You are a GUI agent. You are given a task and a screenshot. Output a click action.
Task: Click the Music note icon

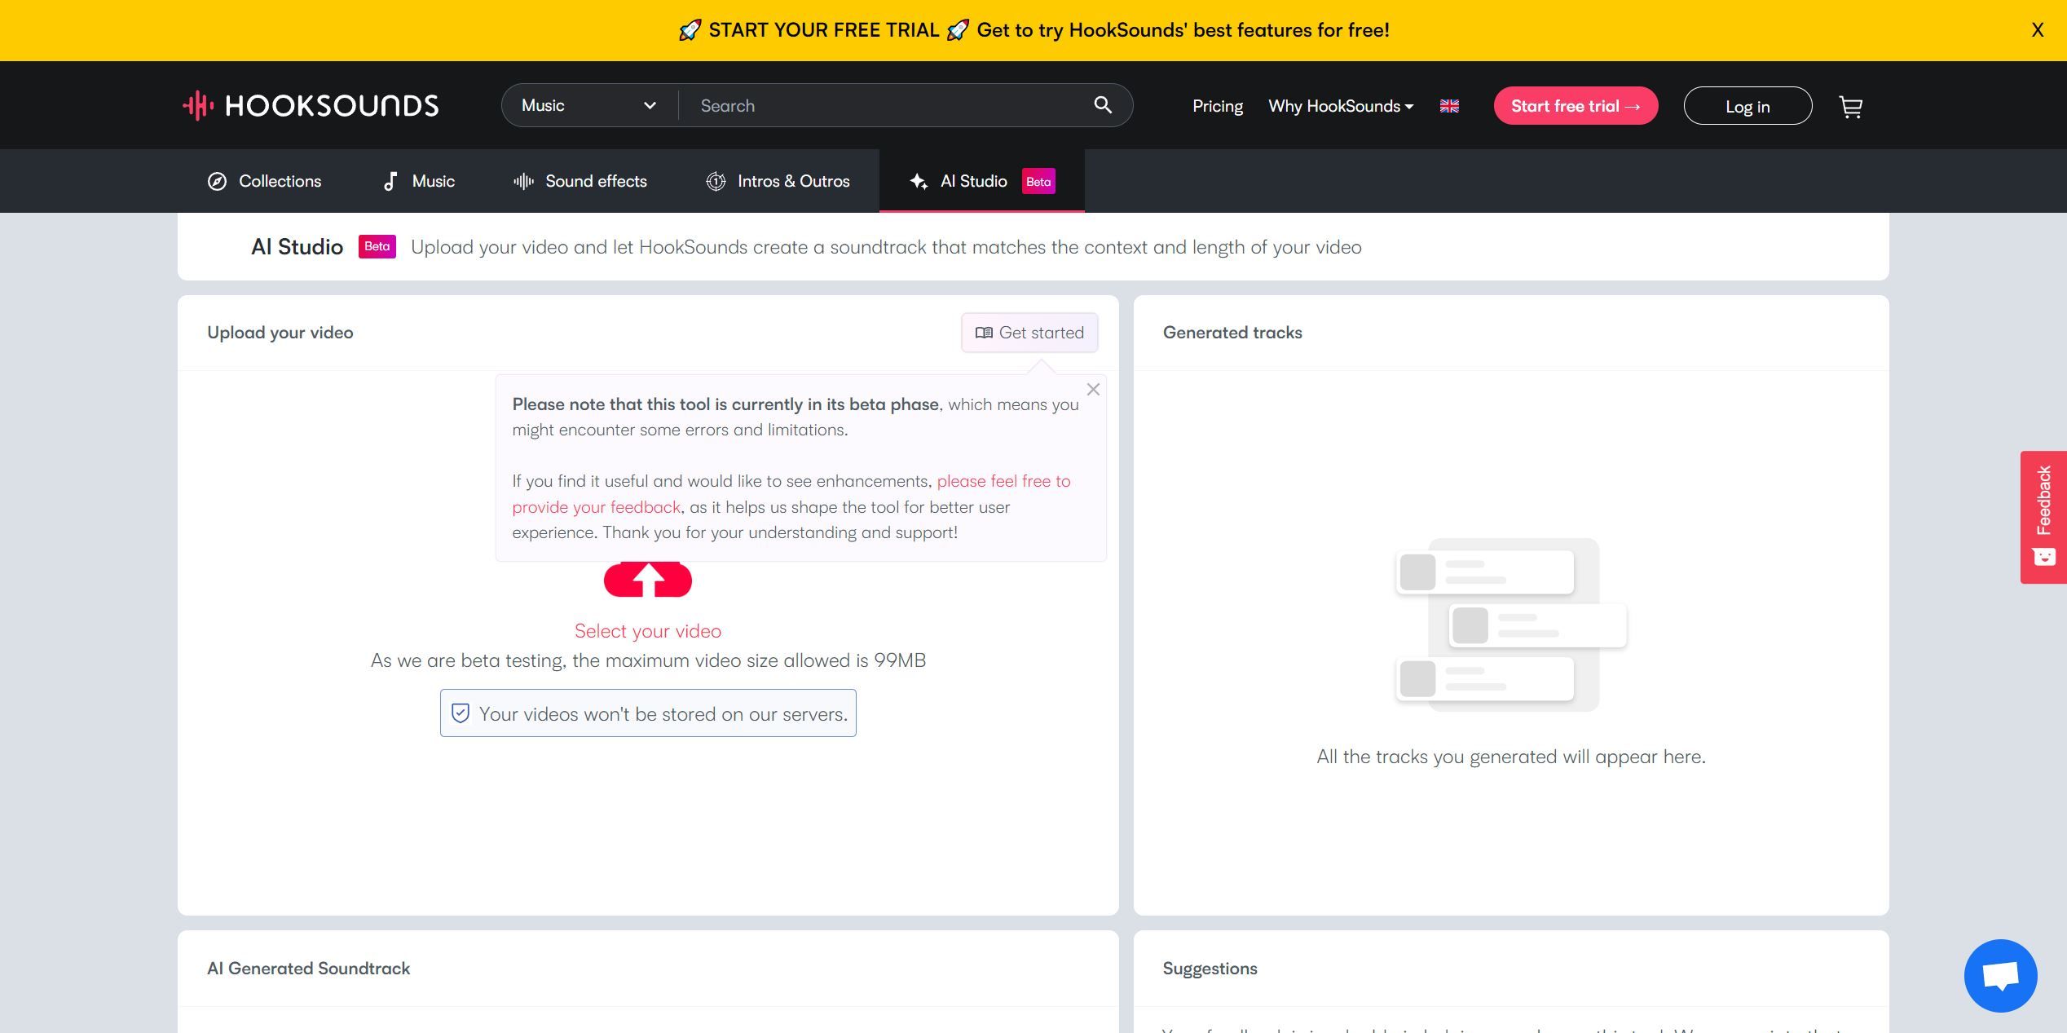tap(390, 181)
